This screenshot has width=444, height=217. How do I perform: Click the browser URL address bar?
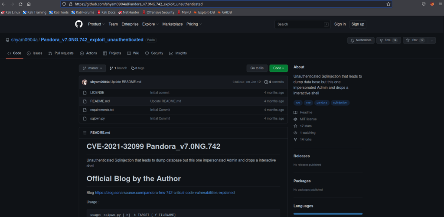[x=226, y=4]
